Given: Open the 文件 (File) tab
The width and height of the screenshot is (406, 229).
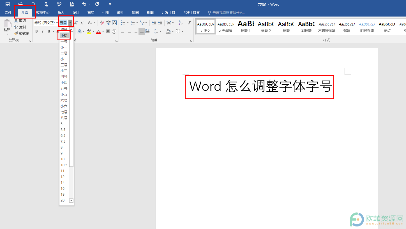Looking at the screenshot, I should pos(8,13).
